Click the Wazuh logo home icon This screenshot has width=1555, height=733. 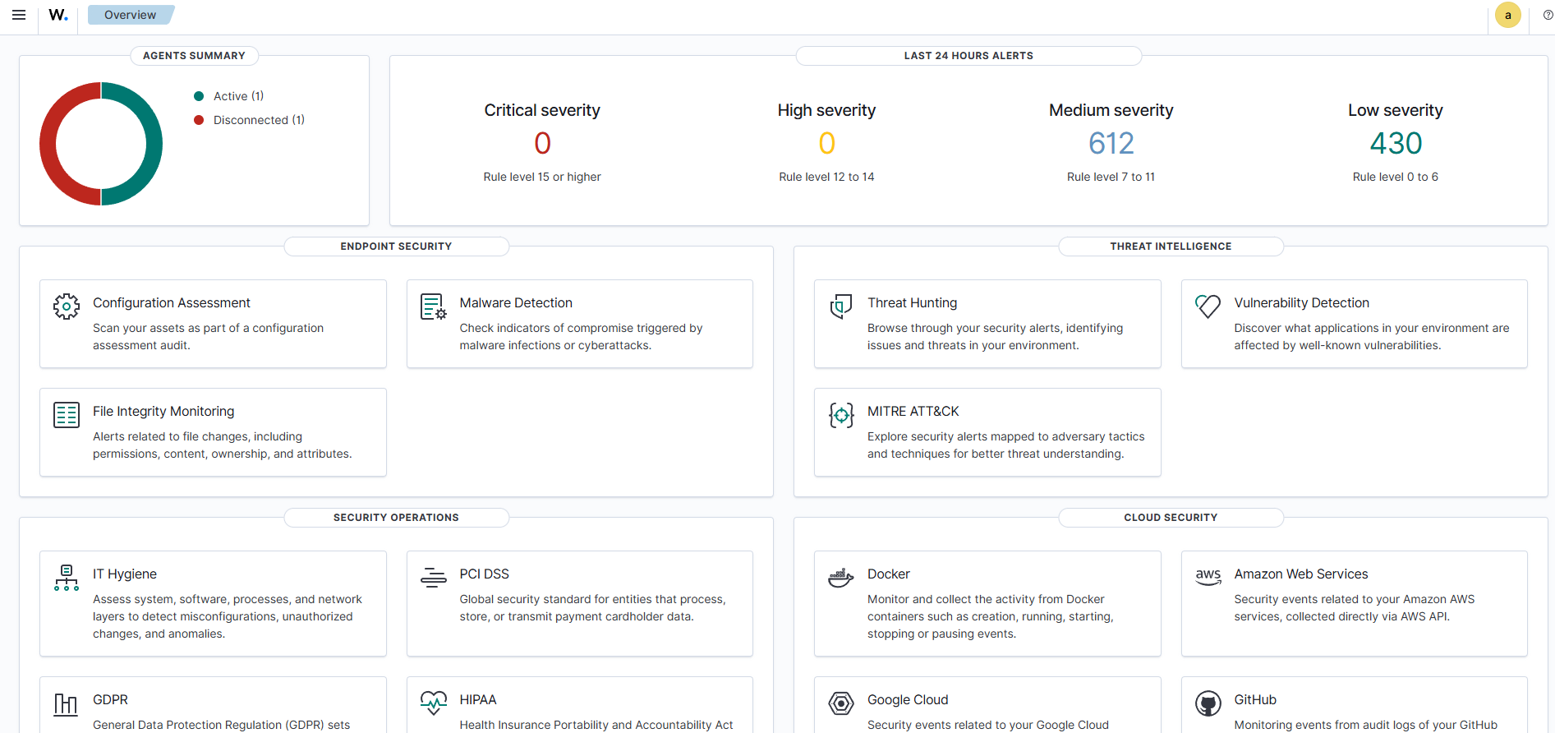[58, 15]
